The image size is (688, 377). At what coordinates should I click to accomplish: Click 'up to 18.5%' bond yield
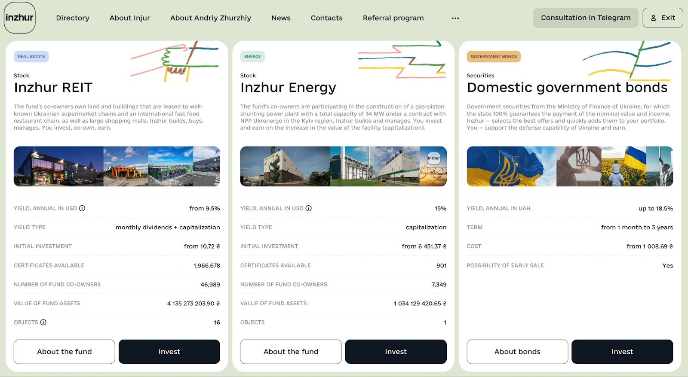point(656,208)
